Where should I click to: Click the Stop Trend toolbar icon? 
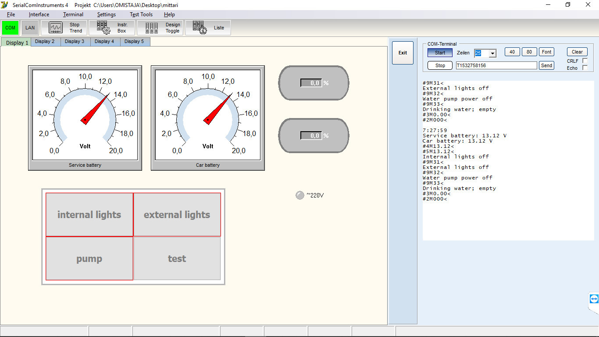pos(65,28)
